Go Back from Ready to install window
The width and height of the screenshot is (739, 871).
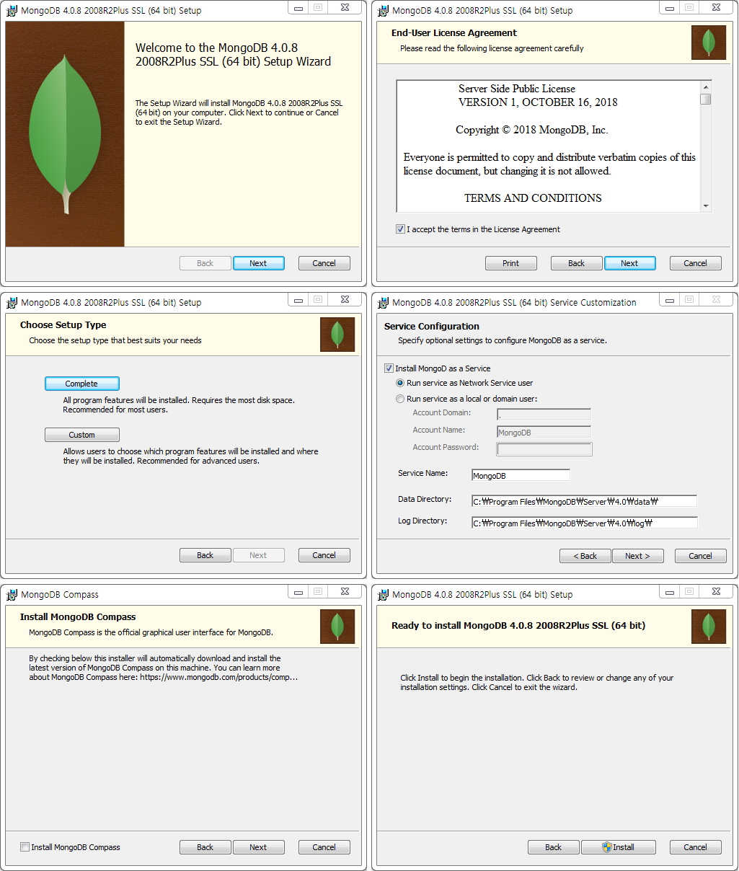coord(554,847)
